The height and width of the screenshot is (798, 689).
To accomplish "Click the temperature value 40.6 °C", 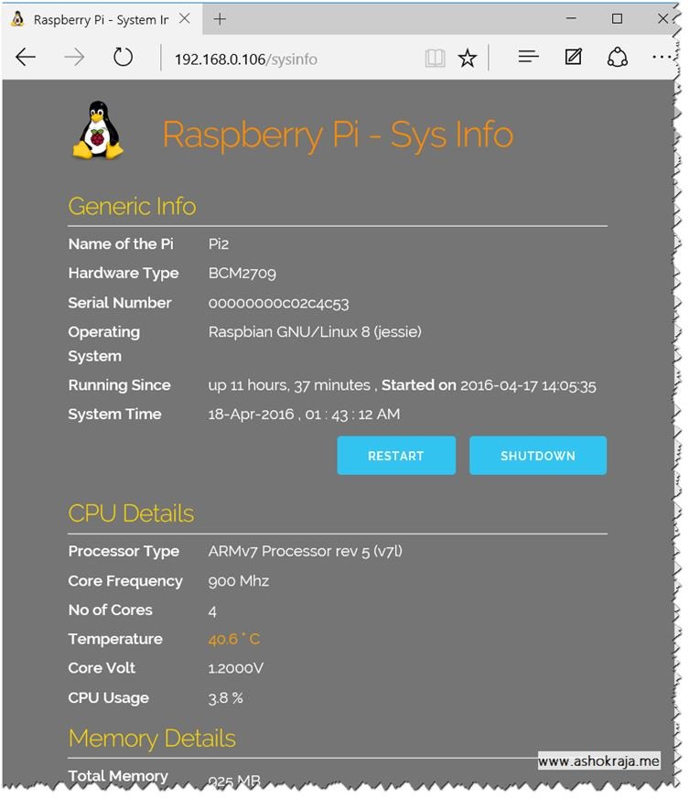I will pos(234,639).
